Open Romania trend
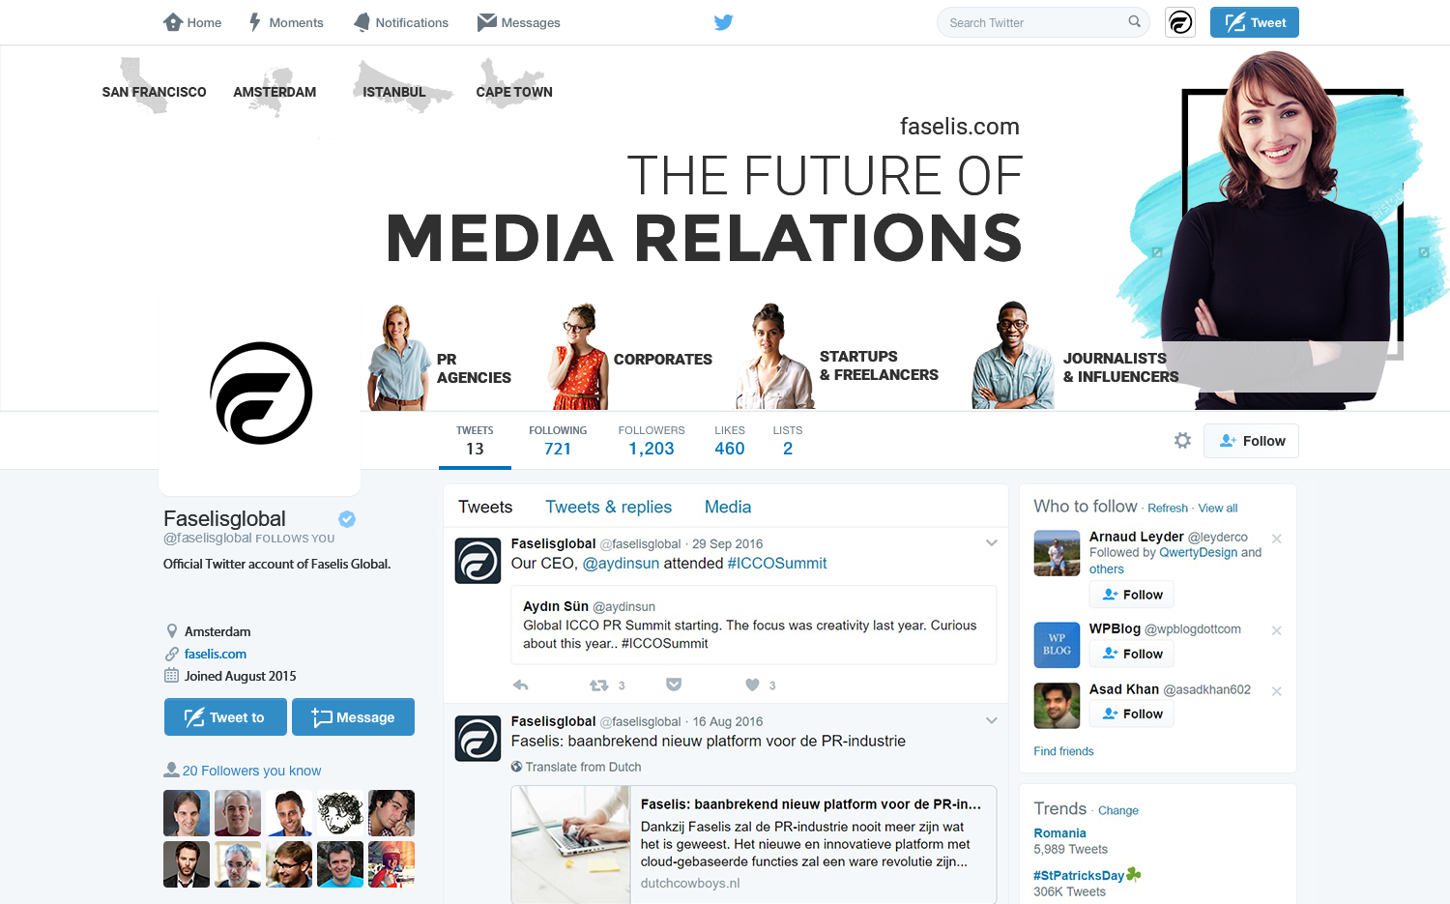The height and width of the screenshot is (904, 1450). pos(1059,832)
